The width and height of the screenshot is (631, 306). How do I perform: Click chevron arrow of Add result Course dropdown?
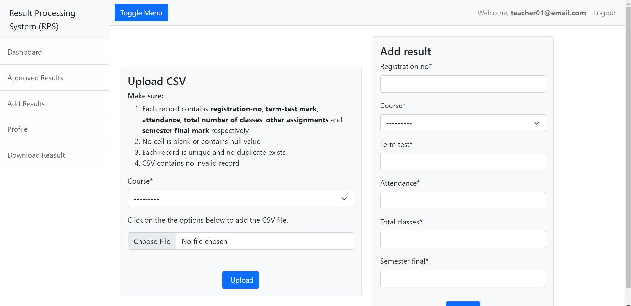[537, 123]
